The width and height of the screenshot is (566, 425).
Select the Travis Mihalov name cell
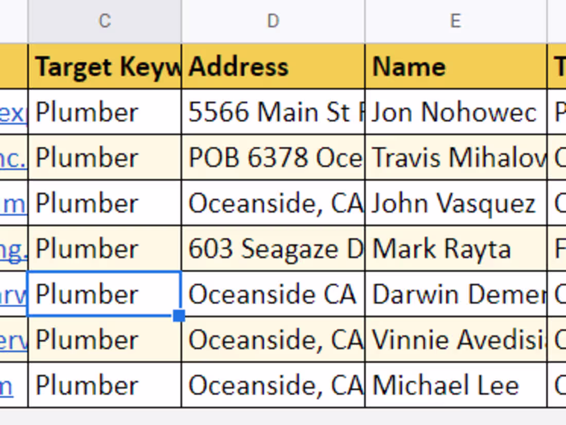pos(455,157)
